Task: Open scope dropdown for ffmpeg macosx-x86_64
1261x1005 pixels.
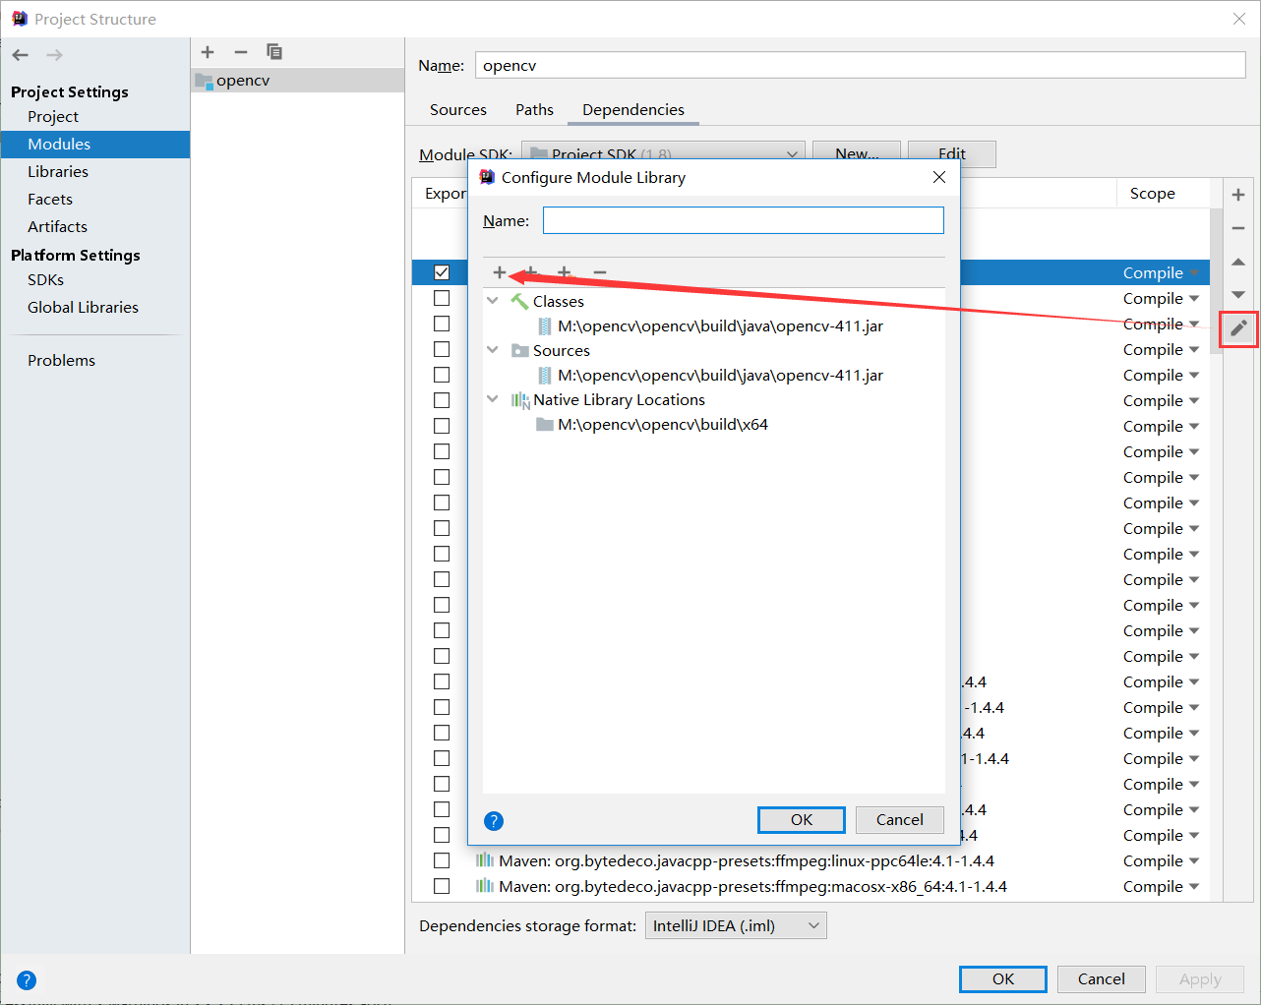Action: point(1161,886)
